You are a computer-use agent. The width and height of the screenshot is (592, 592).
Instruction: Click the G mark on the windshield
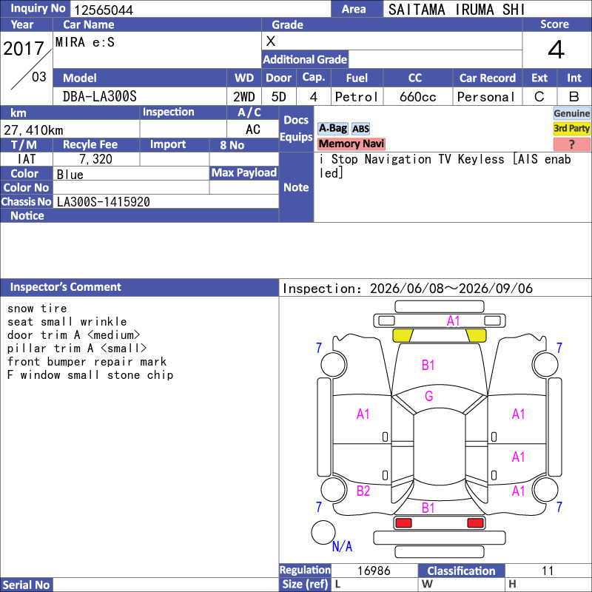pyautogui.click(x=429, y=396)
